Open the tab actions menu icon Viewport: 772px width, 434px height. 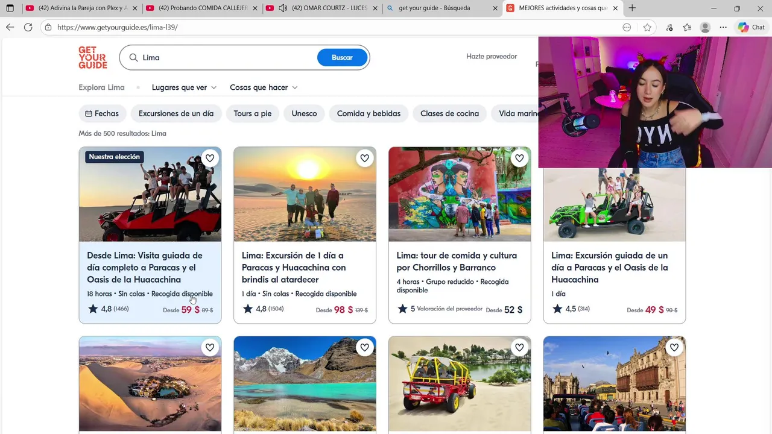pos(10,8)
